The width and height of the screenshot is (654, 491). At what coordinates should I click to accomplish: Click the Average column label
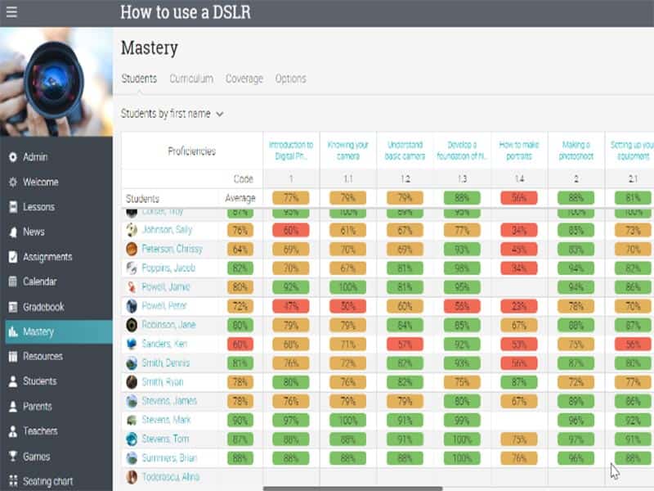[240, 198]
